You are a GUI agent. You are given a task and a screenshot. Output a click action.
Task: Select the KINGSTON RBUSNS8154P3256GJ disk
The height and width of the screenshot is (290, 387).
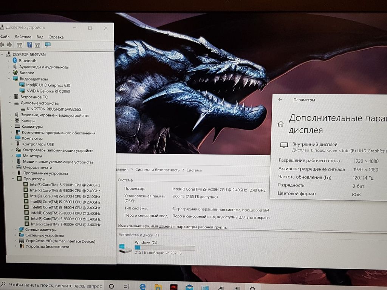[x=54, y=109]
